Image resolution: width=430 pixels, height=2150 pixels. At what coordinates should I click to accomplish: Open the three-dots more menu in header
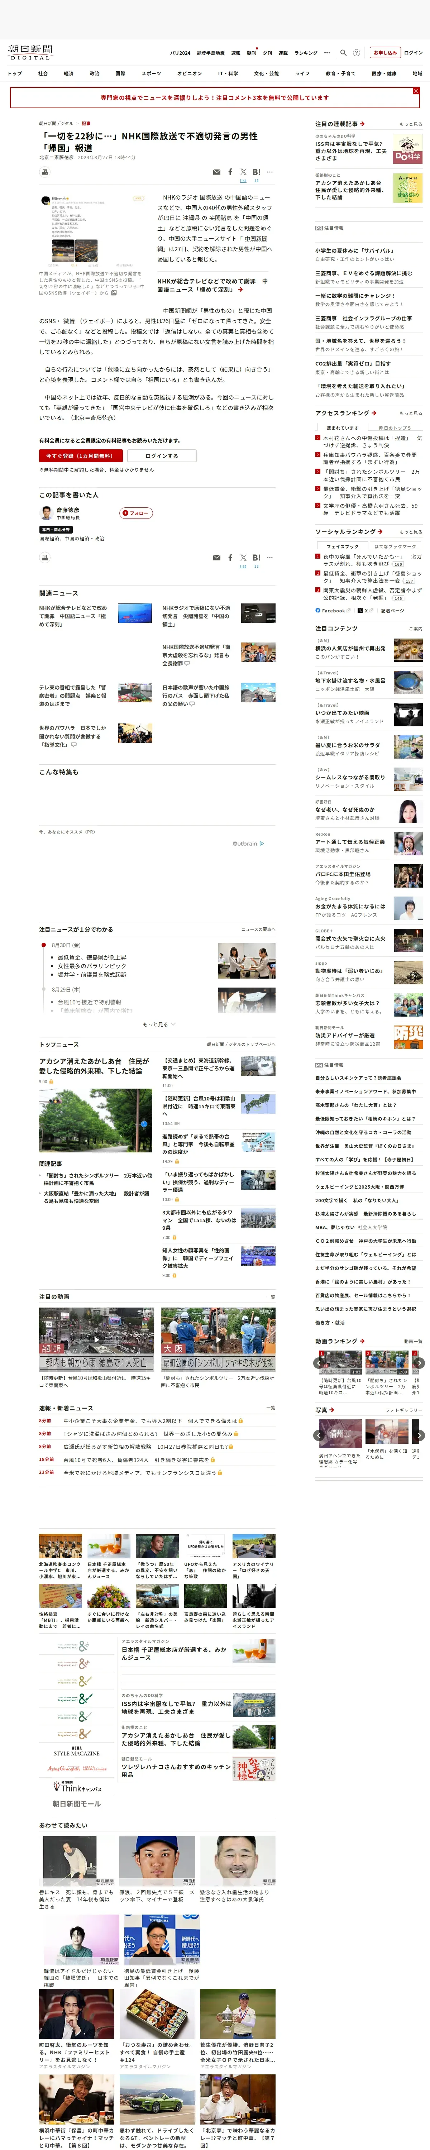(327, 53)
